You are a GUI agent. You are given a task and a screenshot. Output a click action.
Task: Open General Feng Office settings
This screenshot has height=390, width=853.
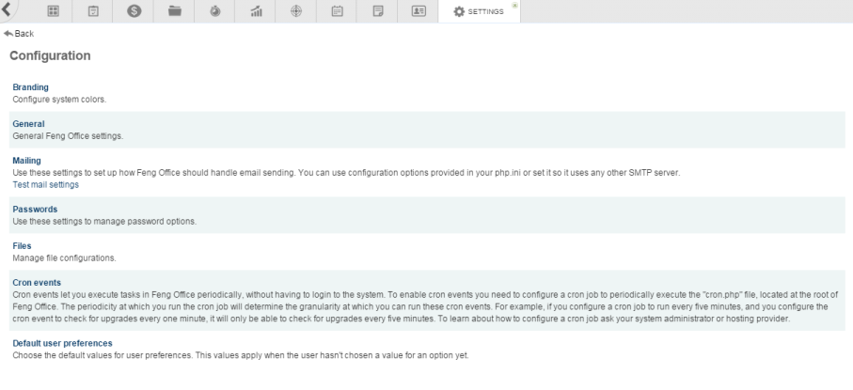click(x=28, y=123)
